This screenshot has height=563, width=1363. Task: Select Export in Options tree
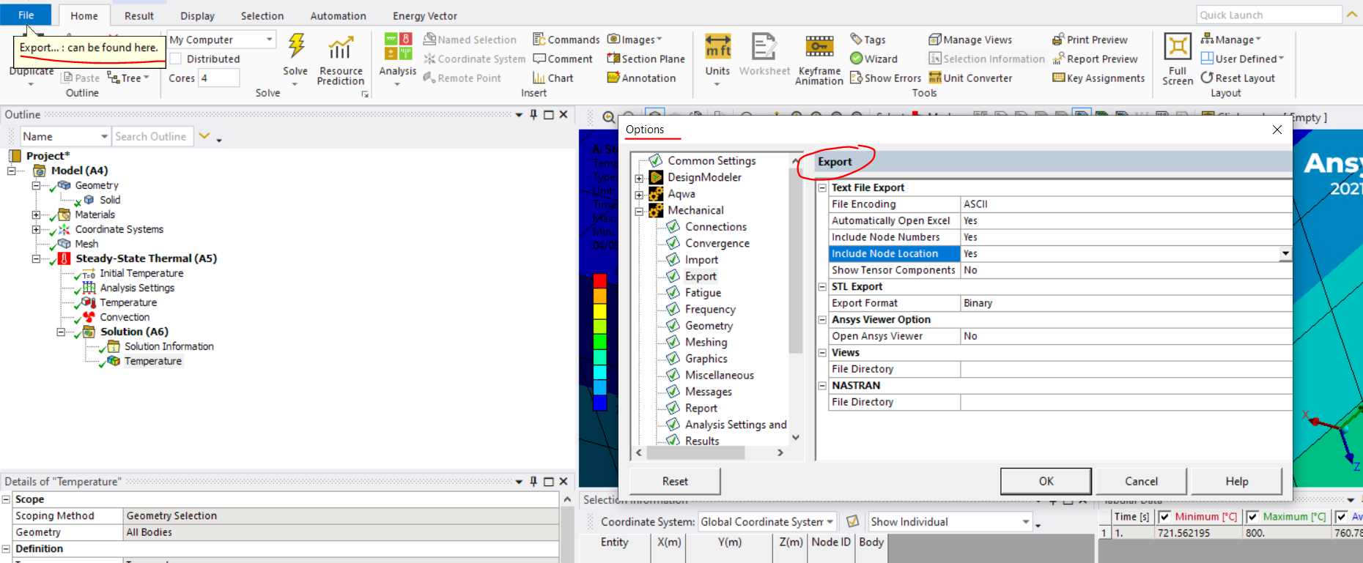(701, 276)
